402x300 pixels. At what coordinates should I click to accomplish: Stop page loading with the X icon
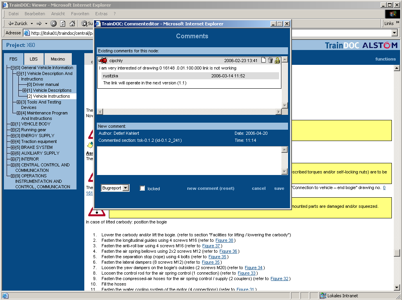pos(53,23)
